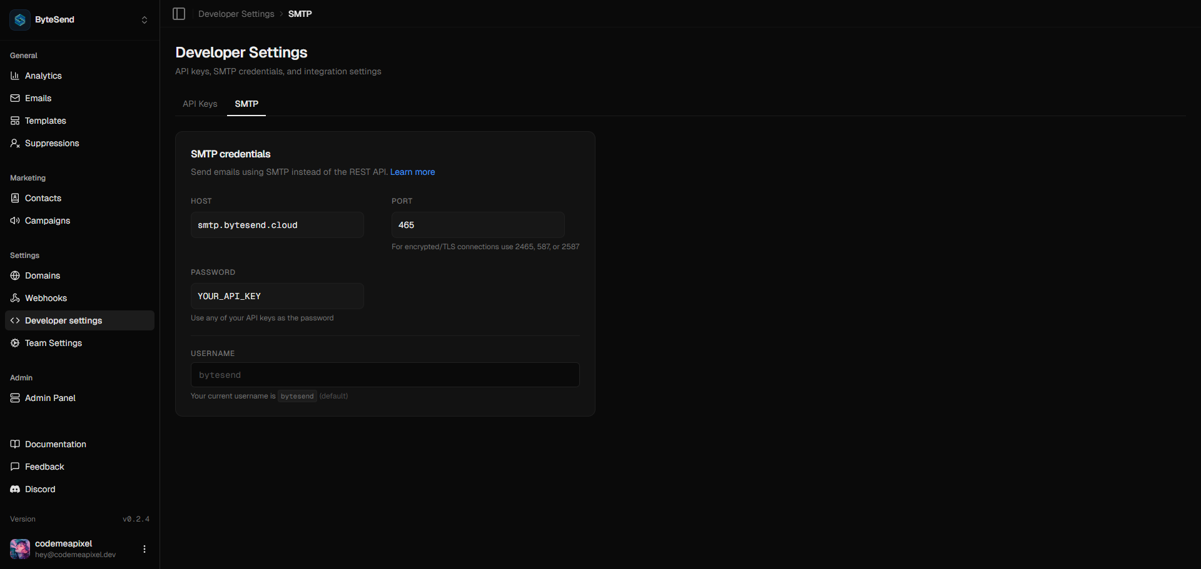This screenshot has height=569, width=1201.
Task: Click the Contacts book icon
Action: pyautogui.click(x=15, y=198)
